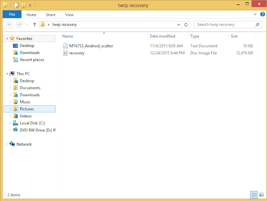267x201 pixels.
Task: Open the File ribbon tab
Action: tap(12, 15)
